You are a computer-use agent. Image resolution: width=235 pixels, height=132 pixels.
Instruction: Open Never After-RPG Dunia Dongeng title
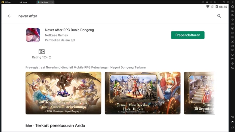coord(69,30)
